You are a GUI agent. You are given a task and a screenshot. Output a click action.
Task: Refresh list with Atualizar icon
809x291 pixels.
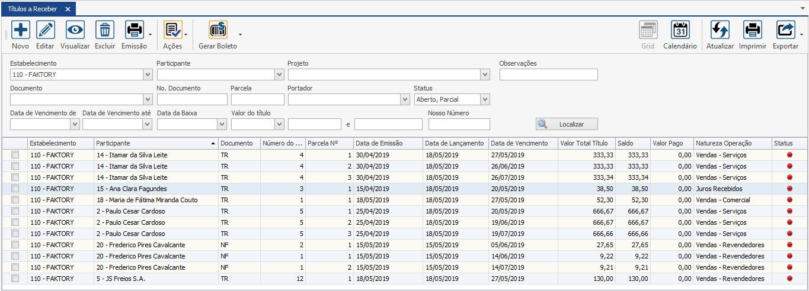pos(720,30)
